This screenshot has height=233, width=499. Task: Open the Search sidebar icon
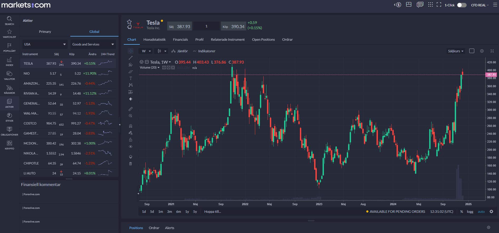point(9,20)
